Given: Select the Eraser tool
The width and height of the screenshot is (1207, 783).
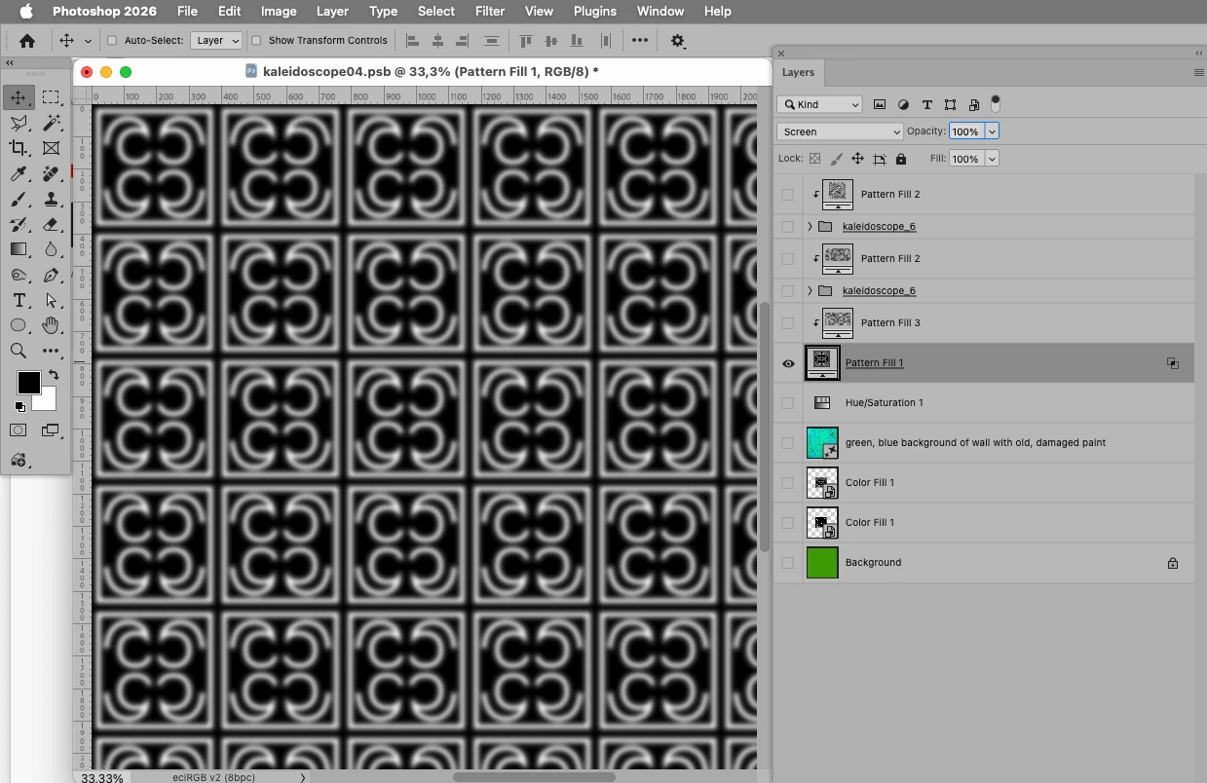Looking at the screenshot, I should [51, 224].
